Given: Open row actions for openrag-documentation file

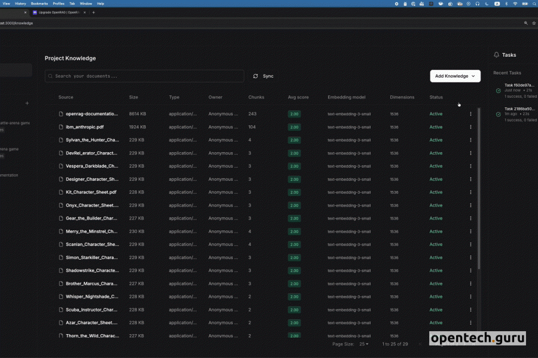Looking at the screenshot, I should coord(470,114).
